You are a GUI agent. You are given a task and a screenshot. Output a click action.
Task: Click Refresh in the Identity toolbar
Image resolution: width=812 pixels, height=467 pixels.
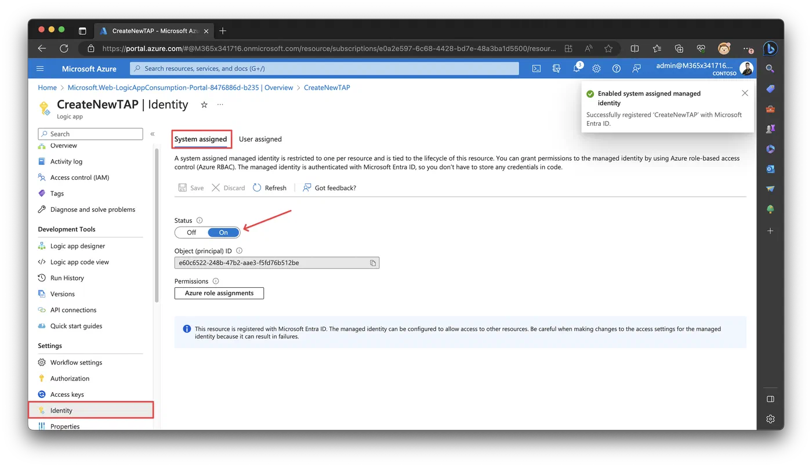270,188
